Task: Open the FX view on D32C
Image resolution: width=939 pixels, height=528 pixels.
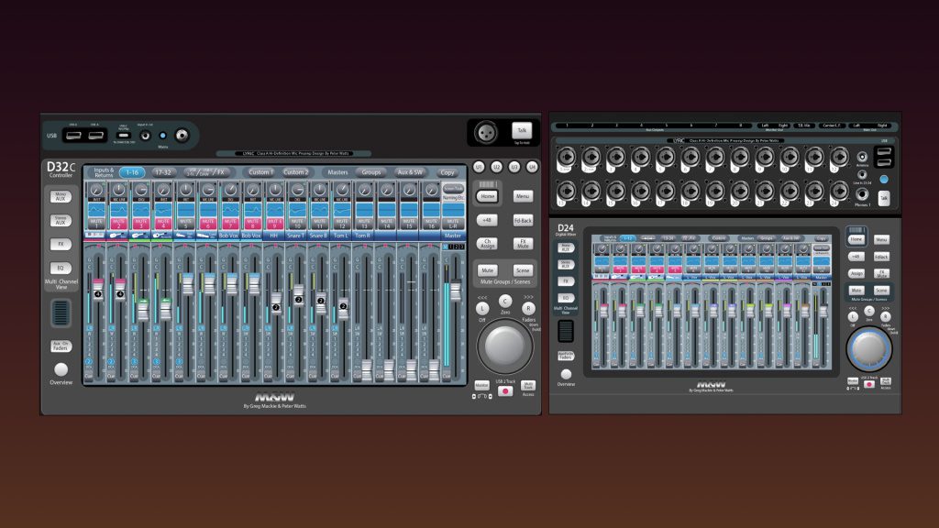Action: (x=61, y=244)
